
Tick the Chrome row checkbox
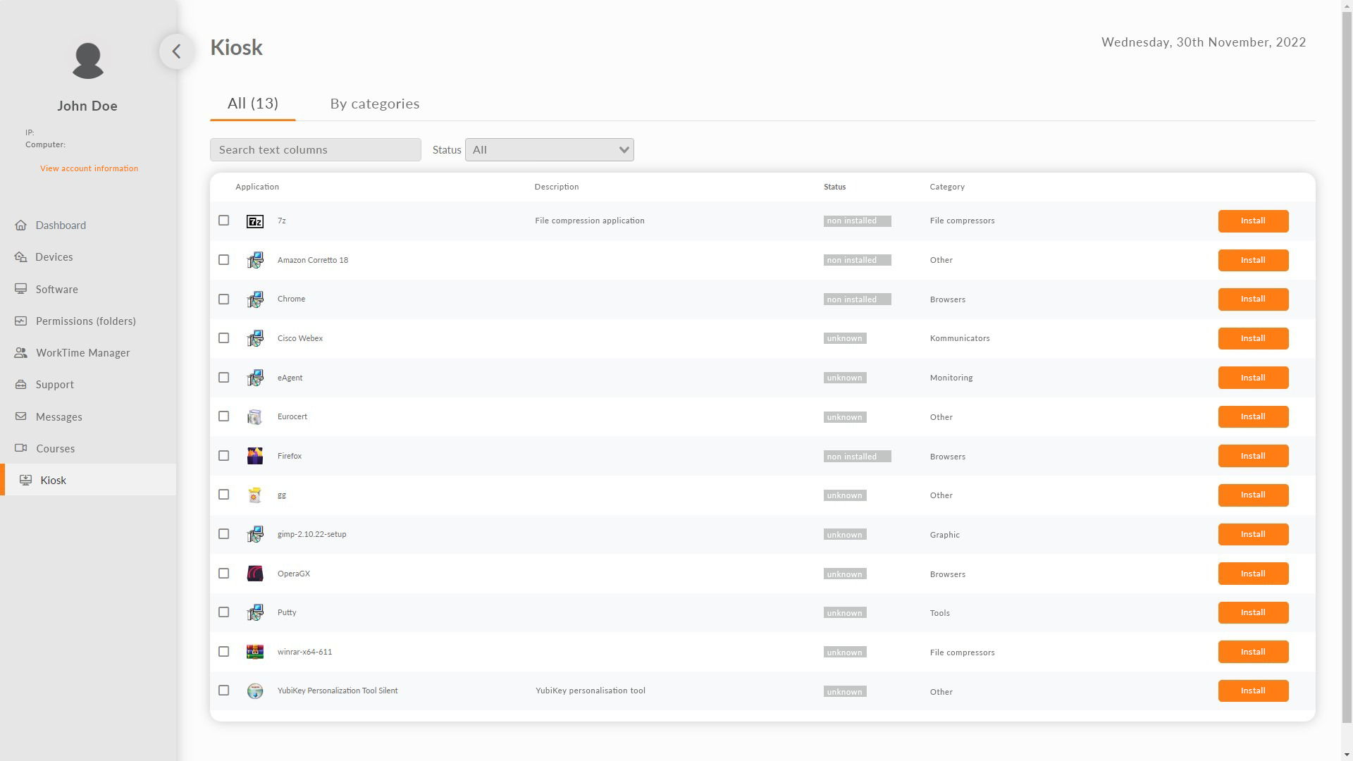(x=224, y=299)
